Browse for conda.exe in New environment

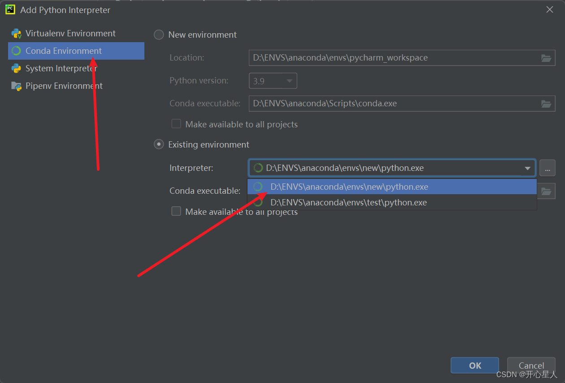tap(546, 104)
